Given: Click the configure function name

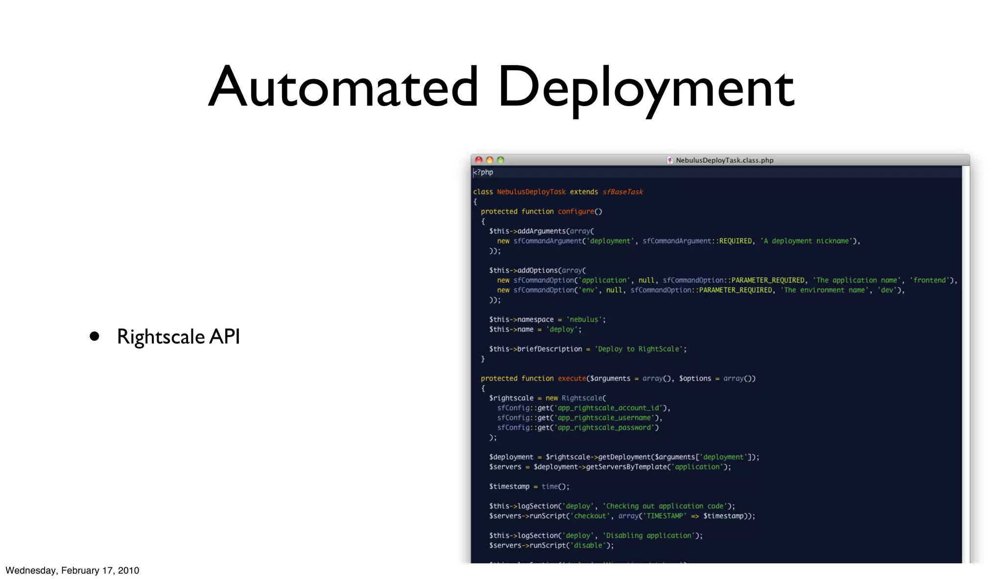Looking at the screenshot, I should (x=575, y=211).
